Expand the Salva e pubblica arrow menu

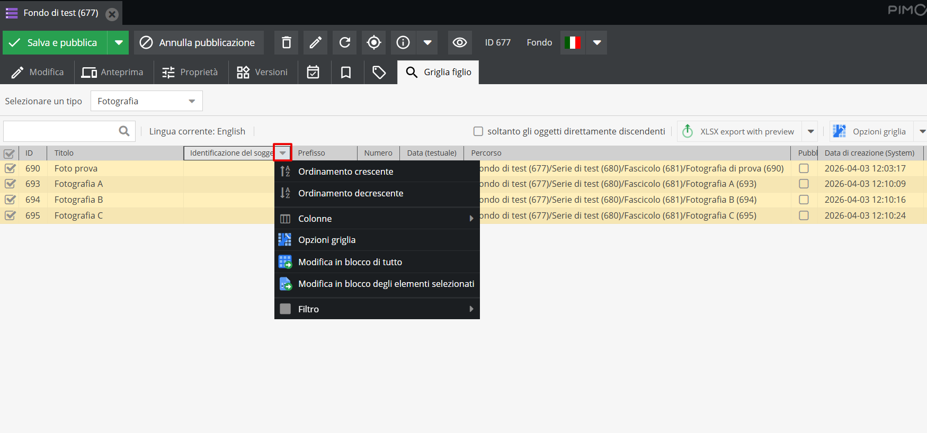(x=119, y=42)
